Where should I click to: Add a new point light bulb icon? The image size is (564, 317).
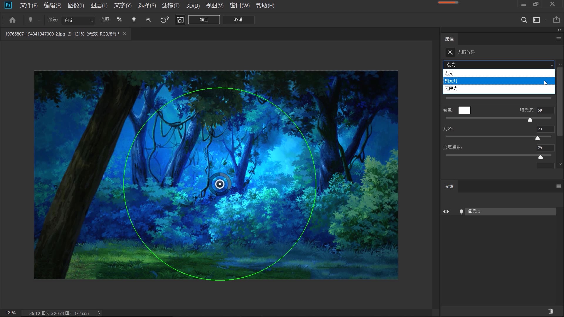[x=134, y=20]
